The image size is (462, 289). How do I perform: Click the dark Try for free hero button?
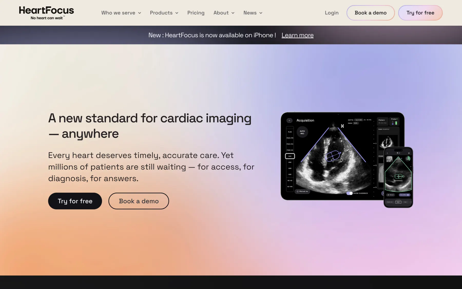click(x=75, y=201)
